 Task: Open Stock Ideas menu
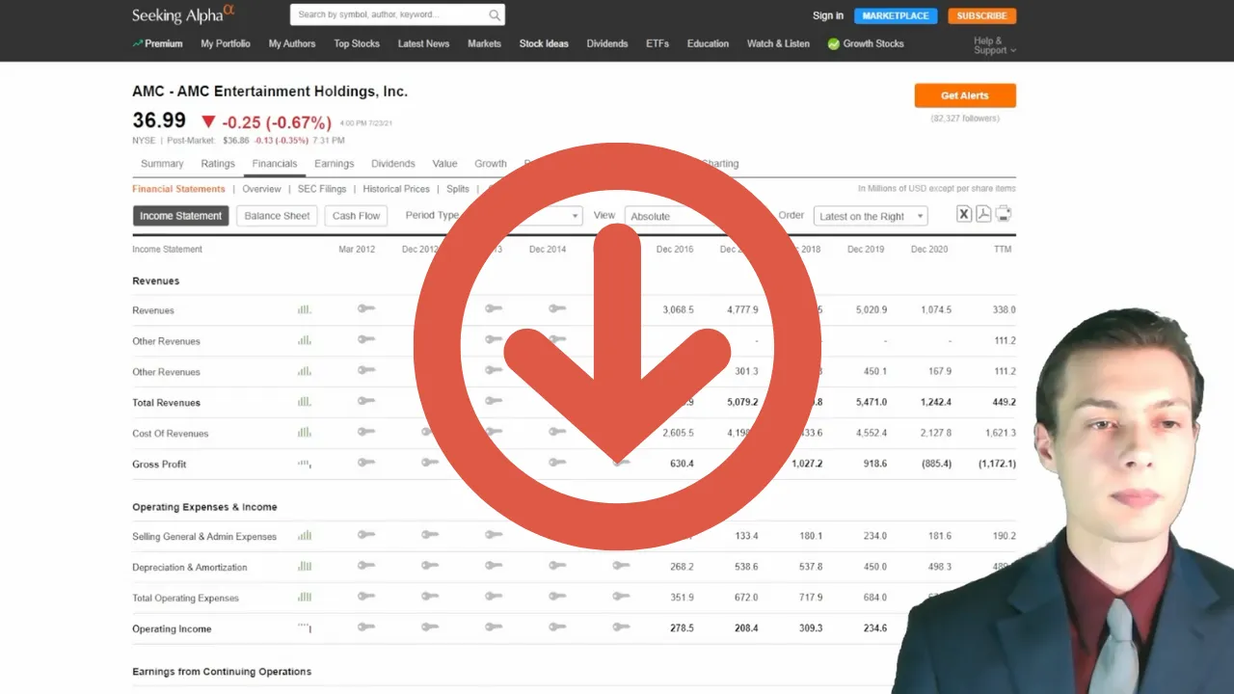pos(544,43)
